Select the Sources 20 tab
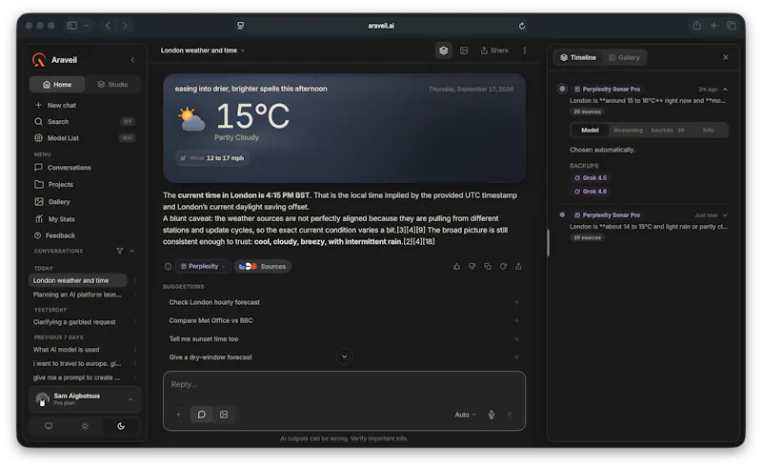Image resolution: width=762 pixels, height=468 pixels. pos(668,131)
